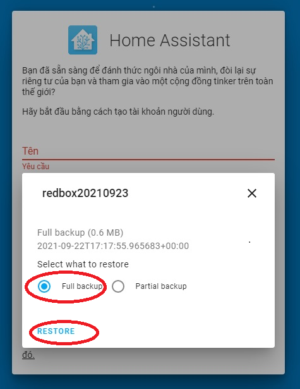Click the "Full backup (0.6 MB)" size text

point(80,233)
